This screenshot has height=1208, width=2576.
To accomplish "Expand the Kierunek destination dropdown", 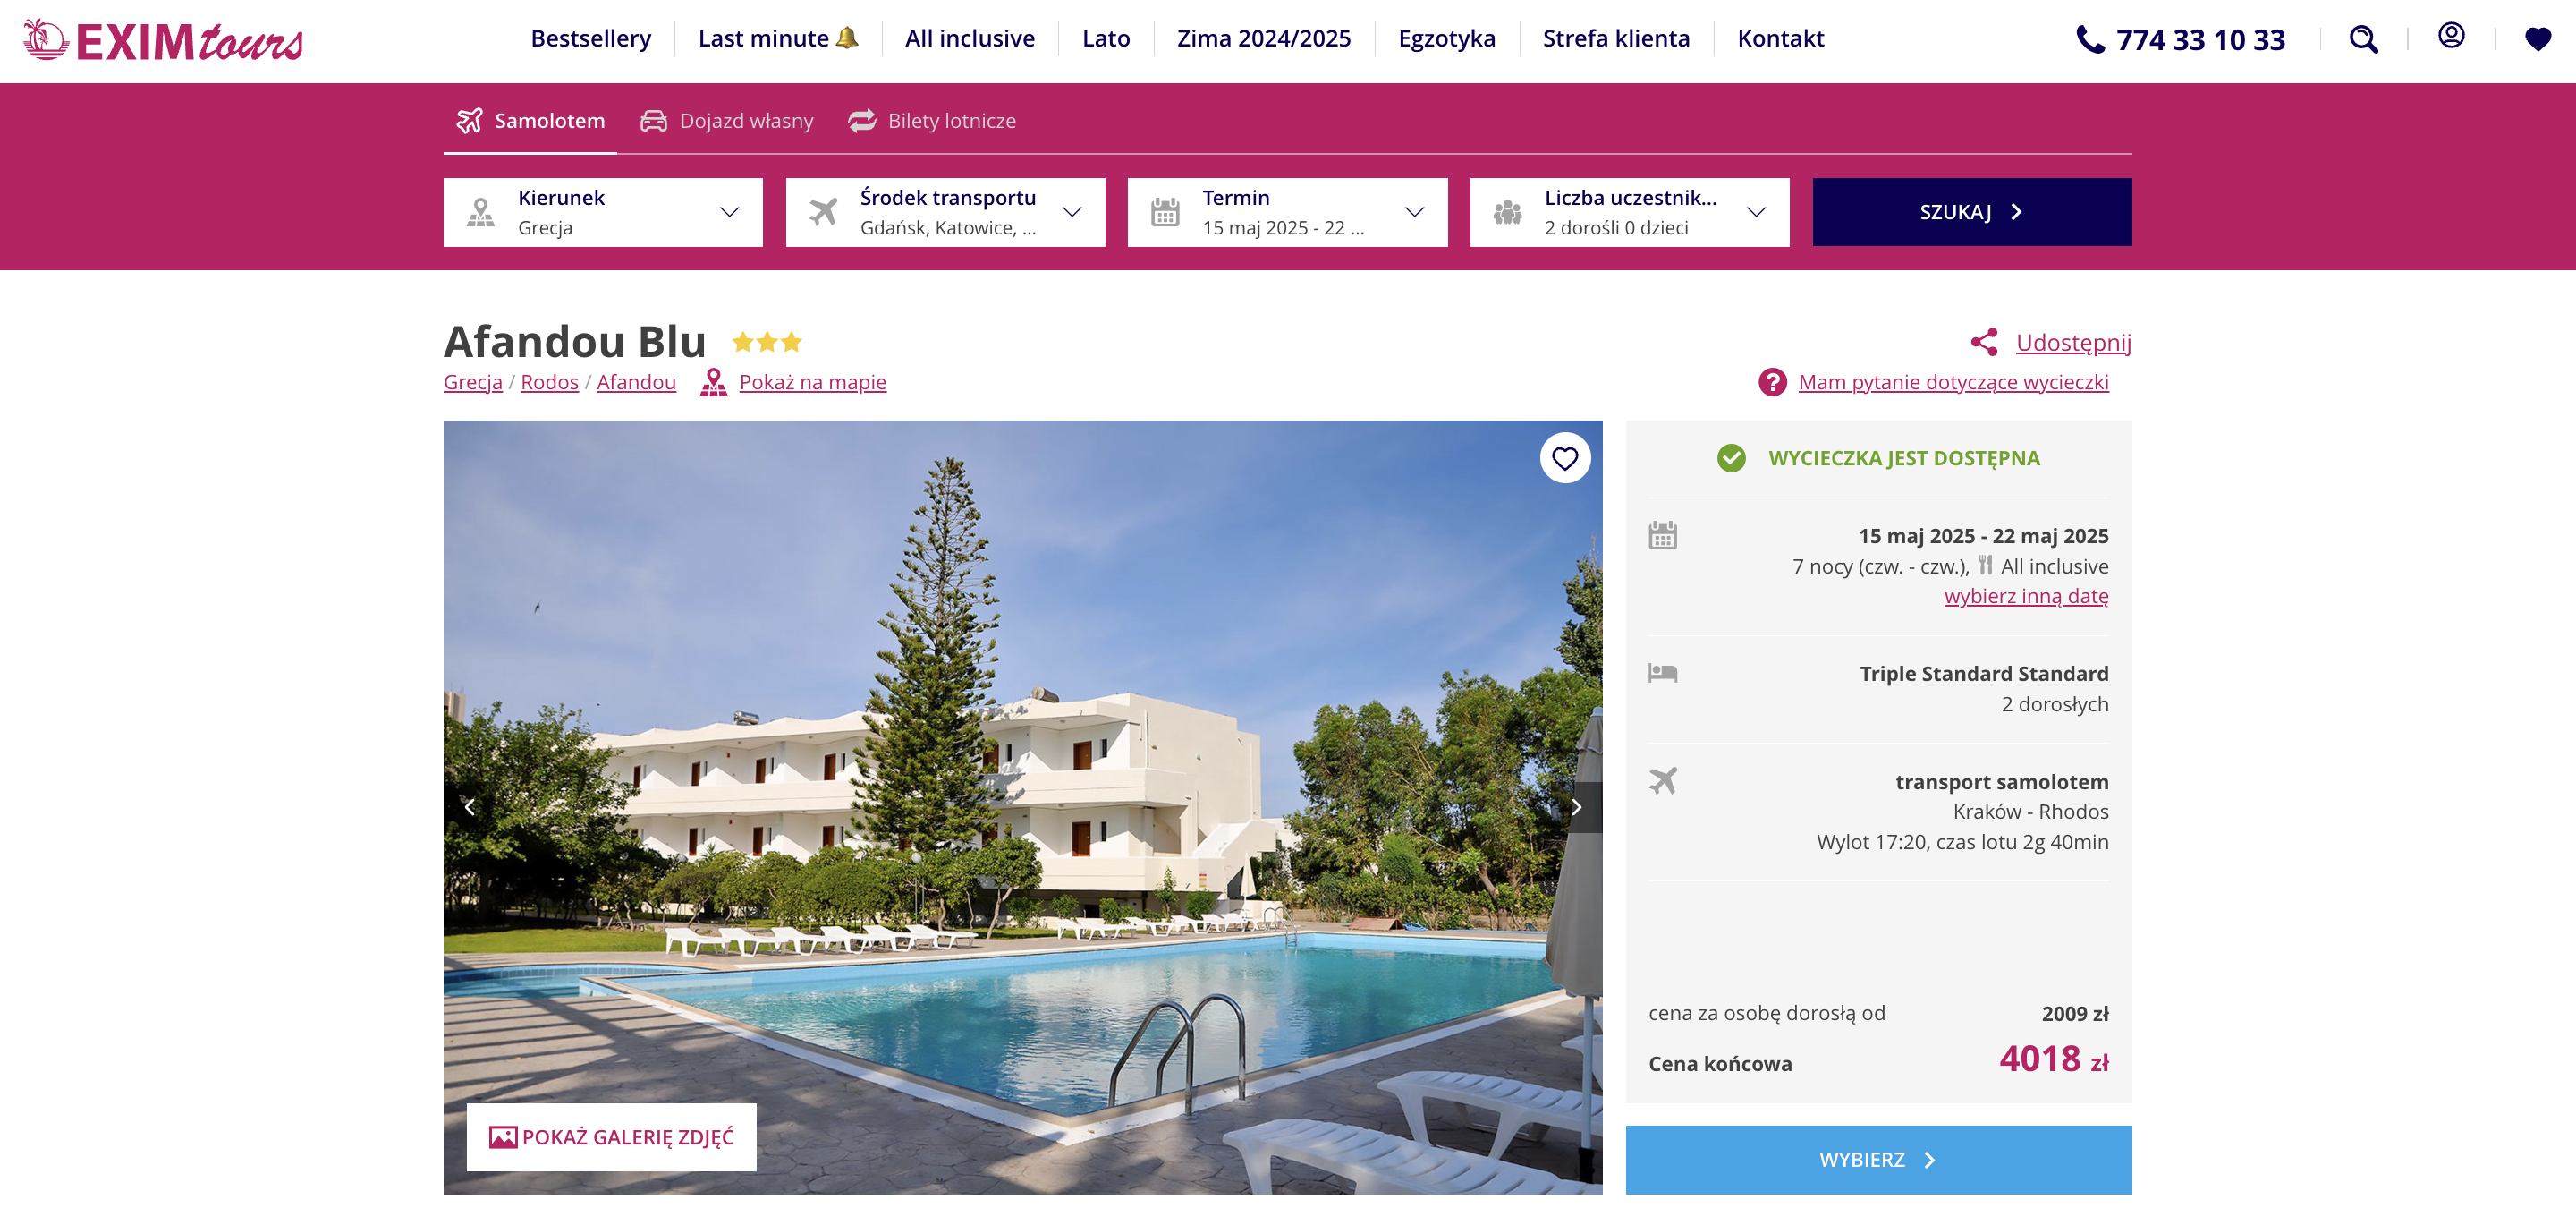I will pyautogui.click(x=603, y=212).
